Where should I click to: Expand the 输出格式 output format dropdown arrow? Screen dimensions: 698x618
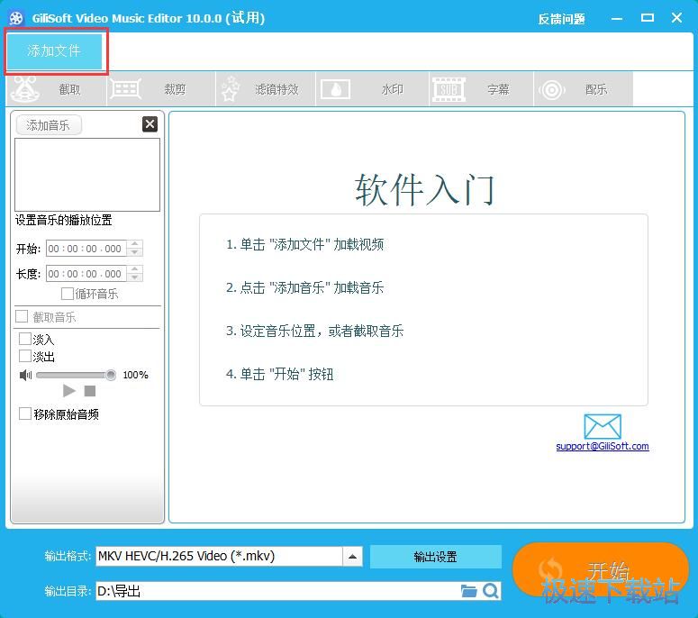pyautogui.click(x=352, y=557)
